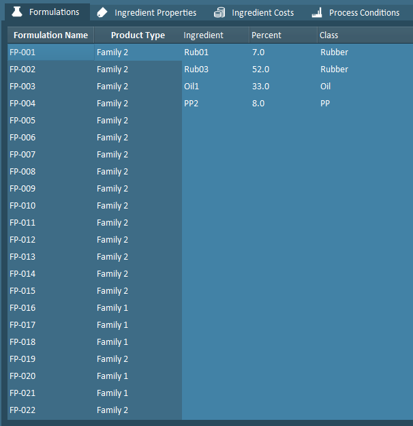Choose formulation FP-010 from the list
Screen dimensions: 413x426
[x=23, y=206]
